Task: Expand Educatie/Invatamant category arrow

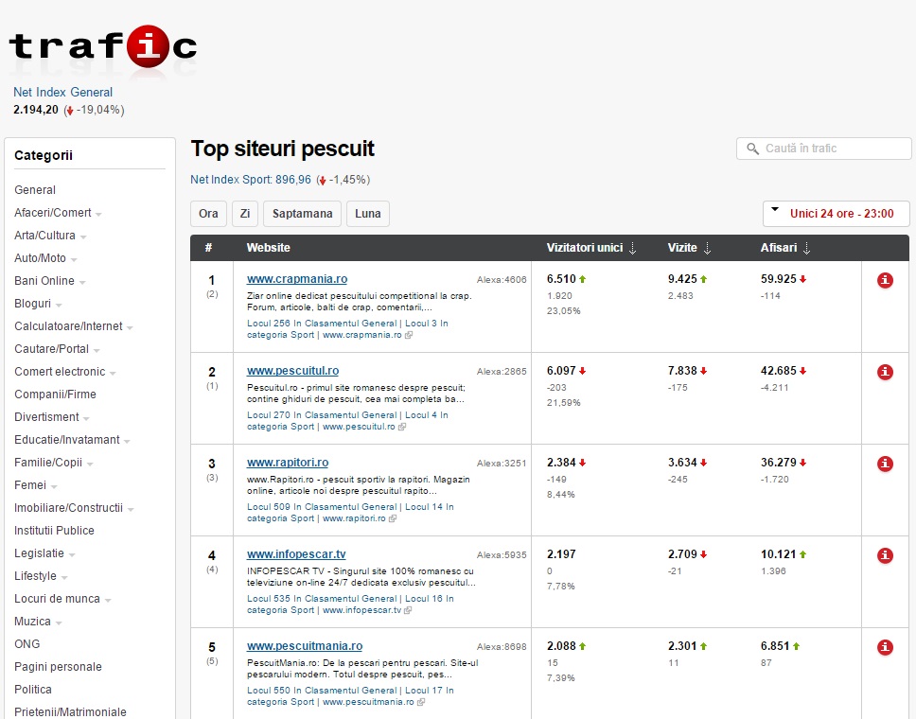Action: (x=127, y=442)
